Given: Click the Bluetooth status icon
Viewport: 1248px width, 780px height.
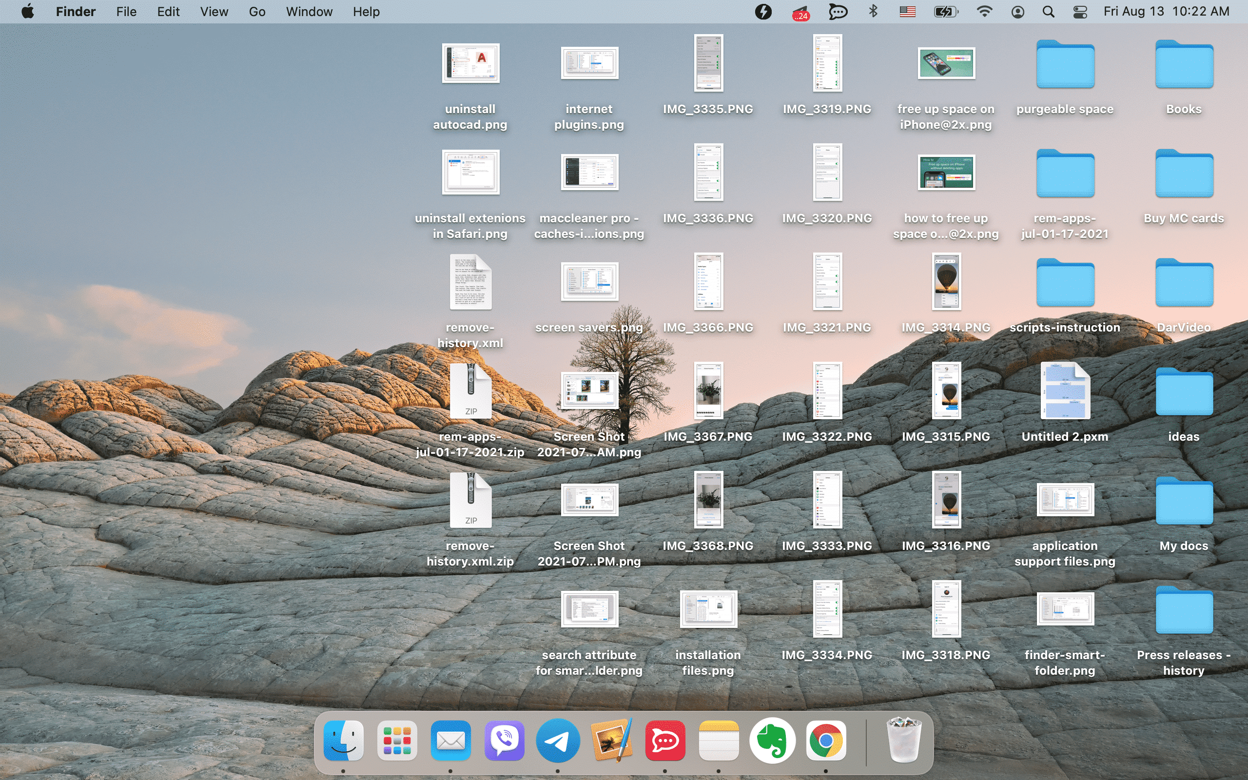Looking at the screenshot, I should [873, 12].
